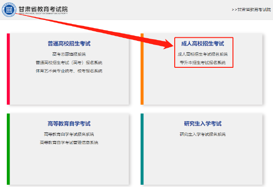Open 高等教育自学考试报名系统 link
This screenshot has width=273, height=187.
[x=69, y=134]
